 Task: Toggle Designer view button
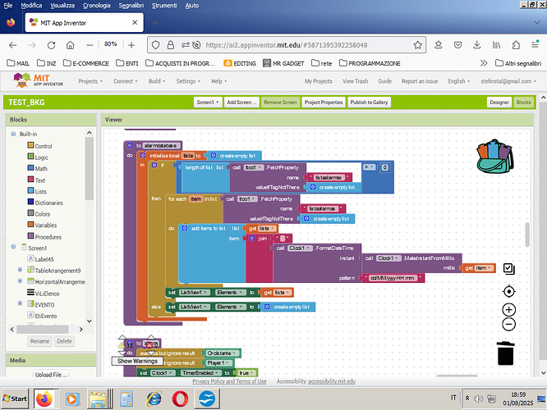point(499,102)
